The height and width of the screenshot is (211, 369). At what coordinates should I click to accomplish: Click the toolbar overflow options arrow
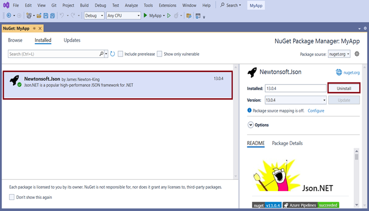pos(204,17)
